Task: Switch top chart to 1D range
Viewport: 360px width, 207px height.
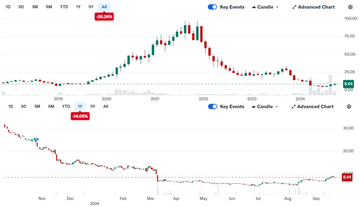Action: [8, 7]
